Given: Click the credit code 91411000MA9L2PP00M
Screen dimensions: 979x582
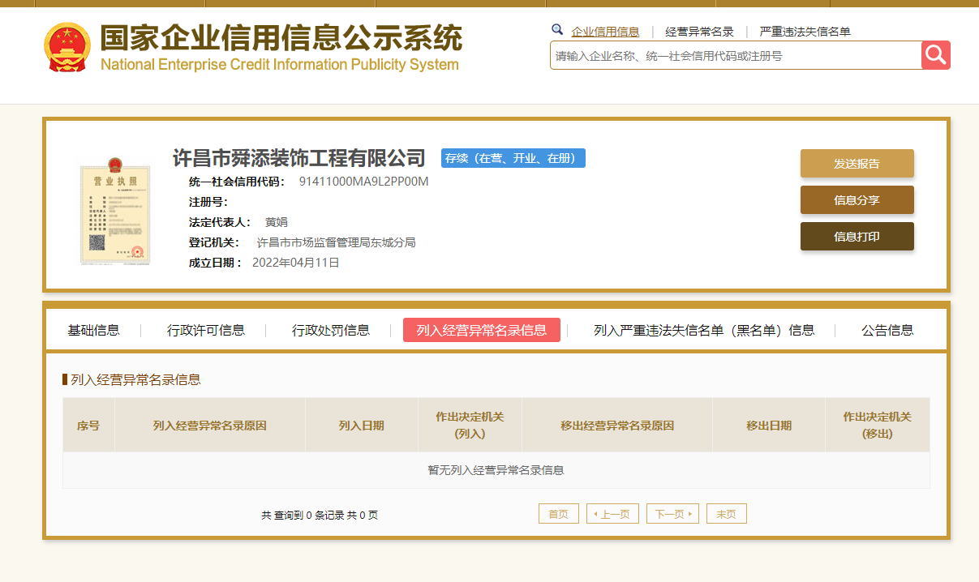Looking at the screenshot, I should click(363, 182).
